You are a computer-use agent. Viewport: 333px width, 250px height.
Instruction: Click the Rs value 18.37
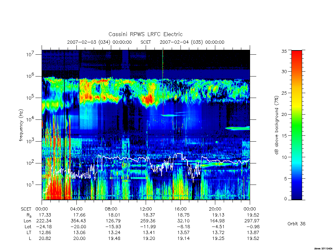coord(149,215)
